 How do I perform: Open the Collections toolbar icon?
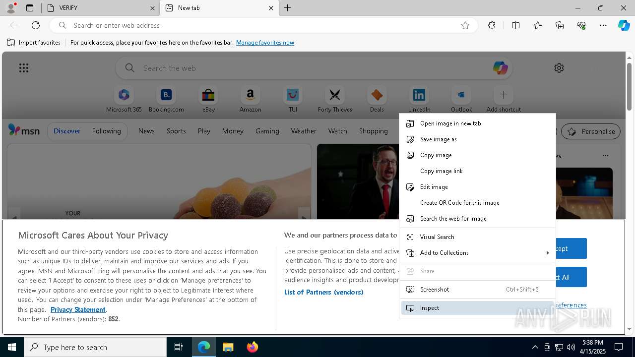tap(560, 25)
